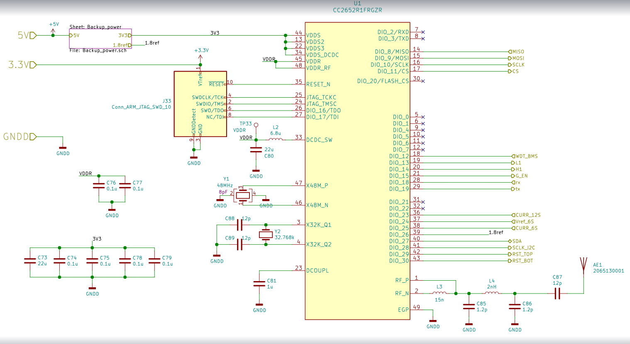This screenshot has height=344, width=630.
Task: Click the 3V3 net label on top wire
Action: click(215, 33)
